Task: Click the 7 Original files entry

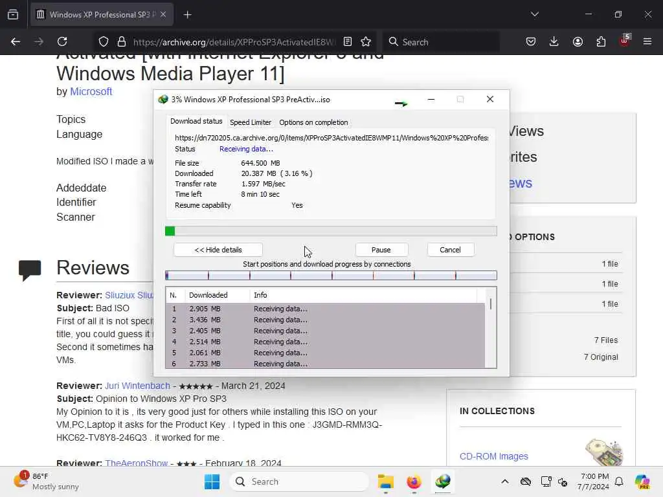Action: [x=601, y=357]
